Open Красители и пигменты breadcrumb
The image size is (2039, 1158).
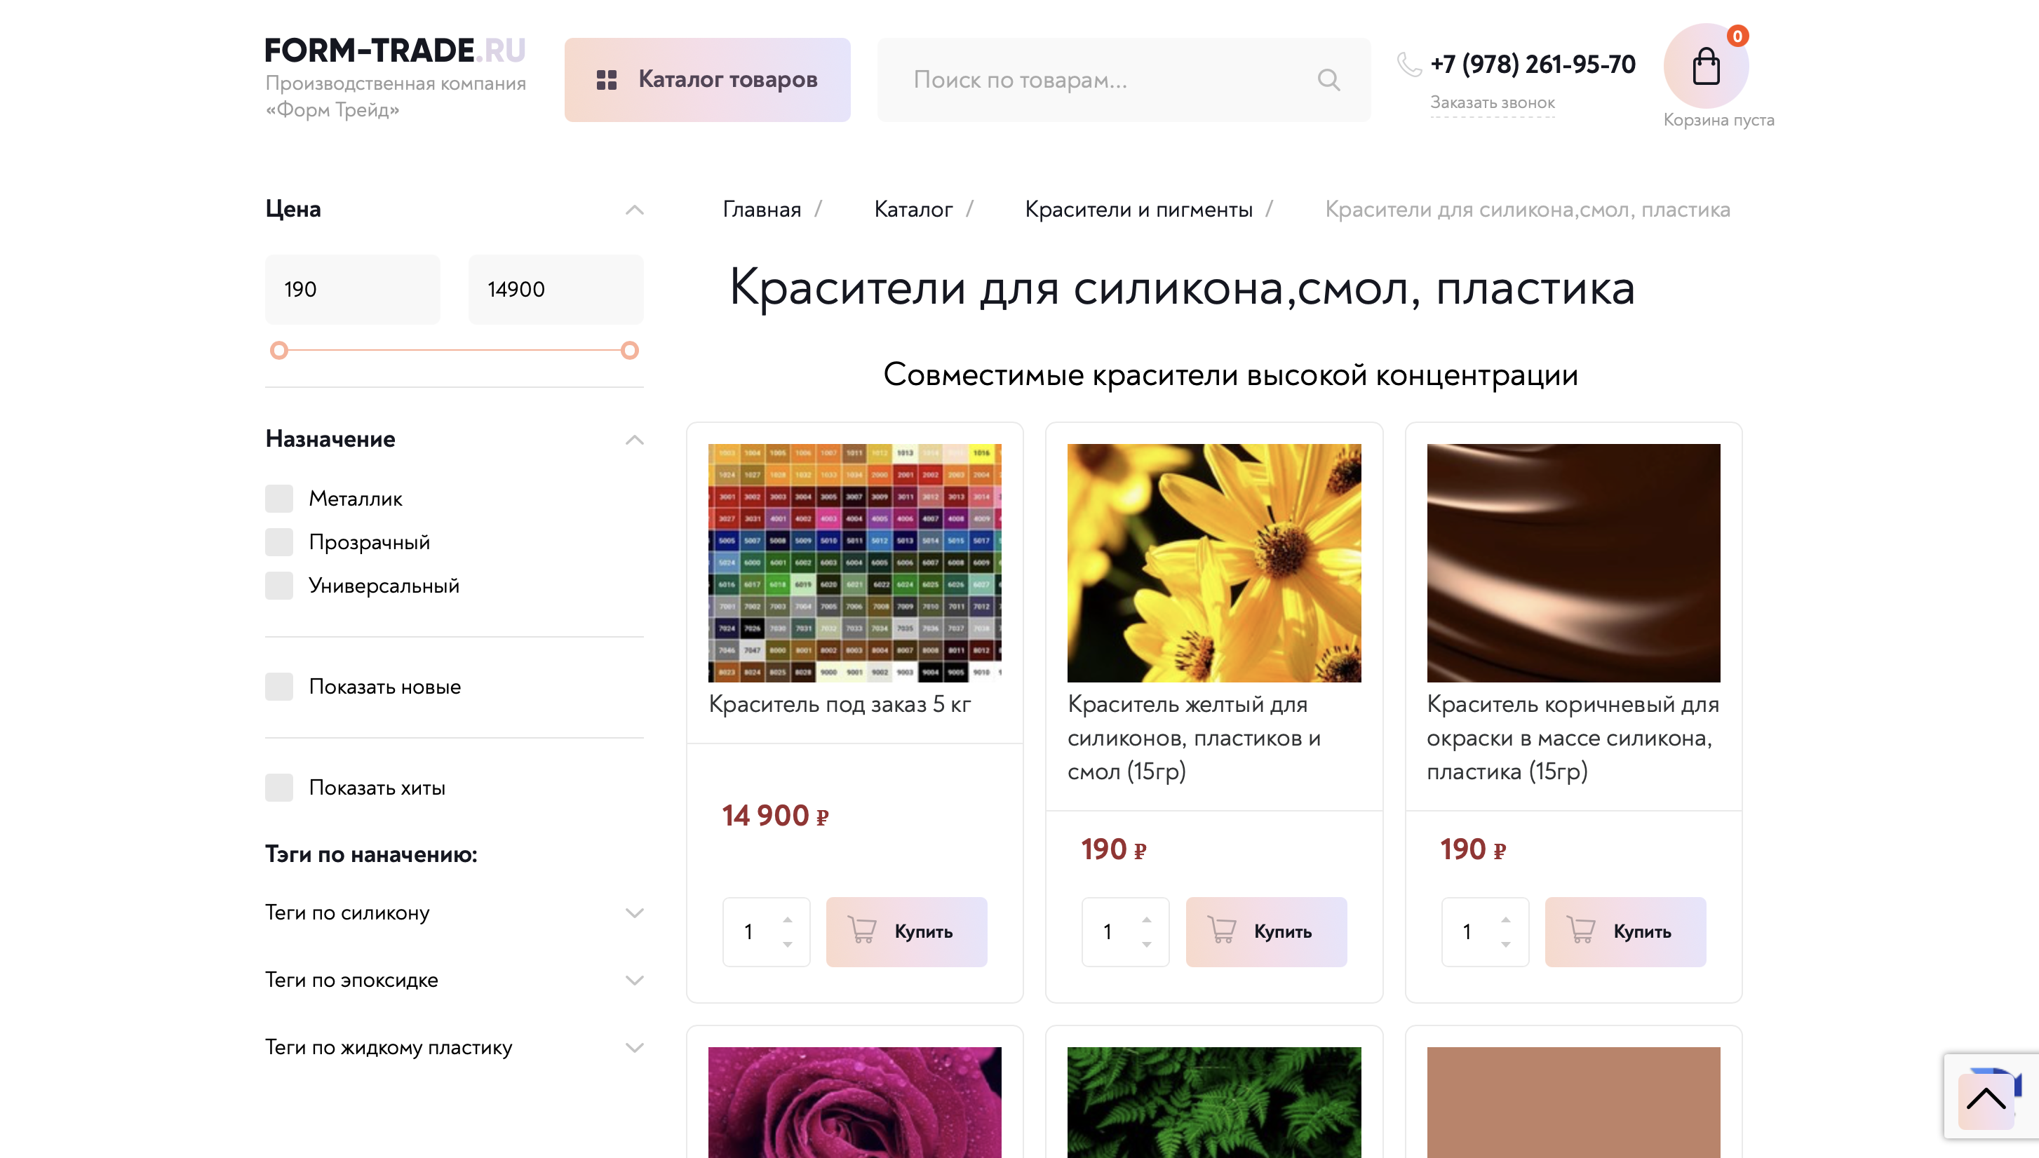[x=1139, y=210]
